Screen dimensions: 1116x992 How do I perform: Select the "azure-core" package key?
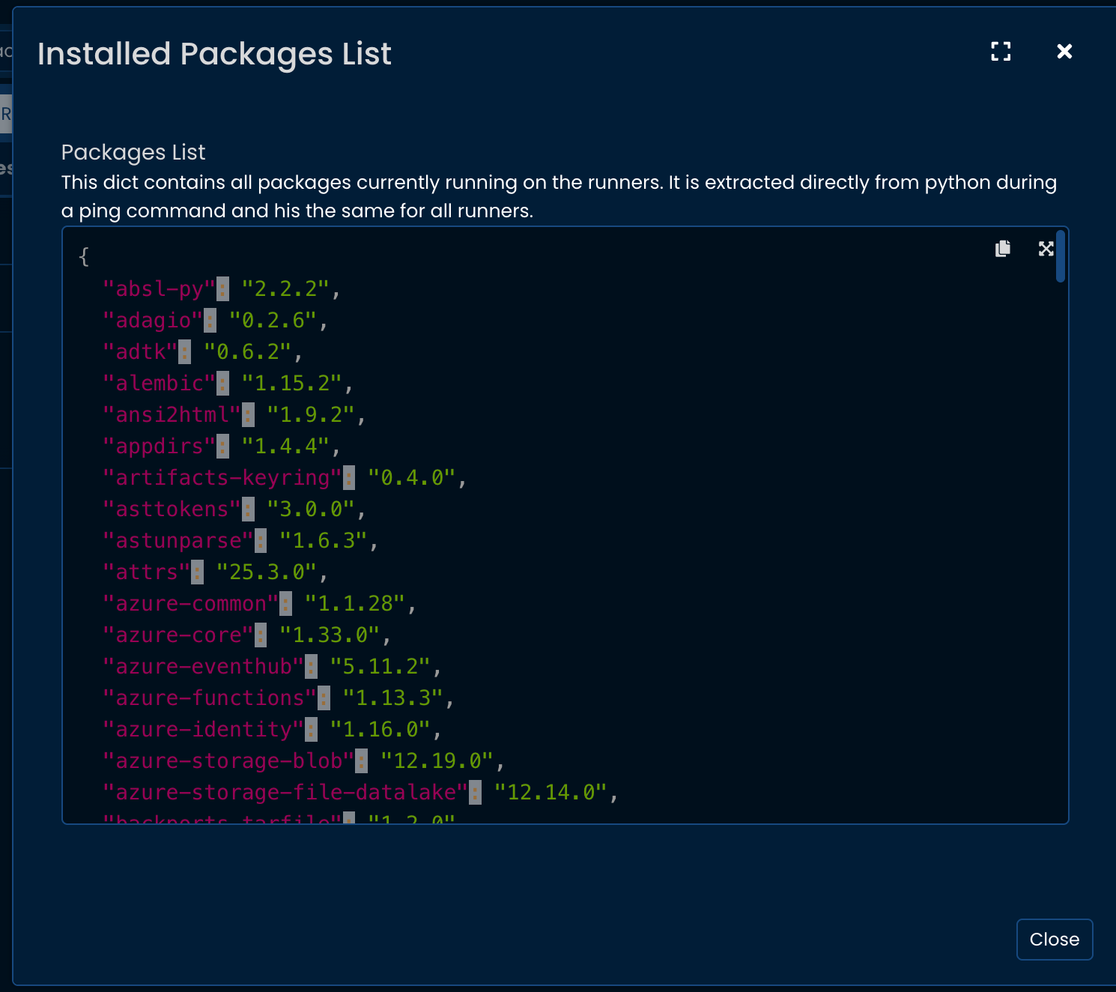pos(178,635)
